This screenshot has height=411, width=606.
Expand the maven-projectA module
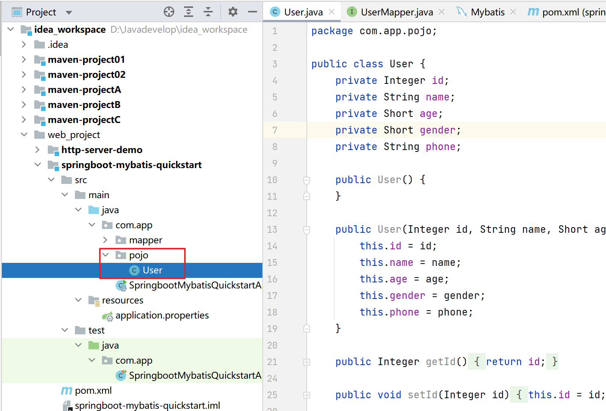24,89
